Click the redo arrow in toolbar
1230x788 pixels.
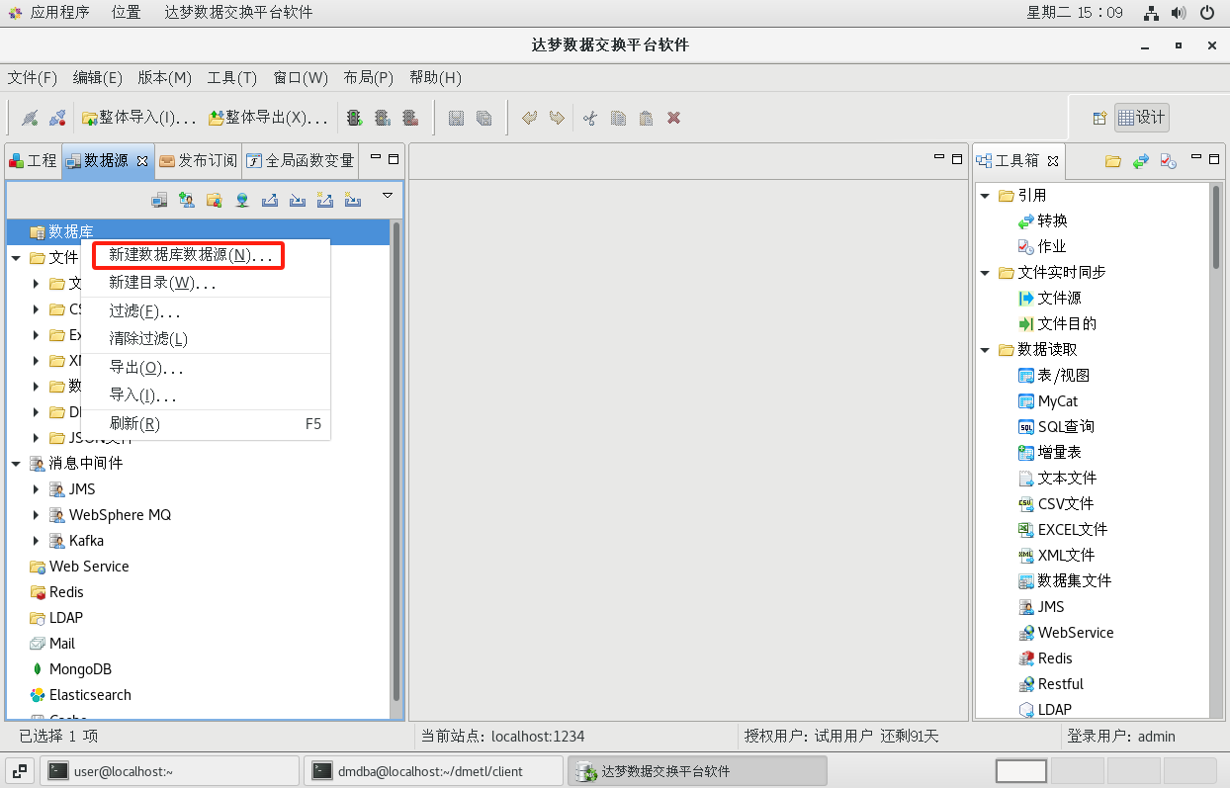coord(557,118)
